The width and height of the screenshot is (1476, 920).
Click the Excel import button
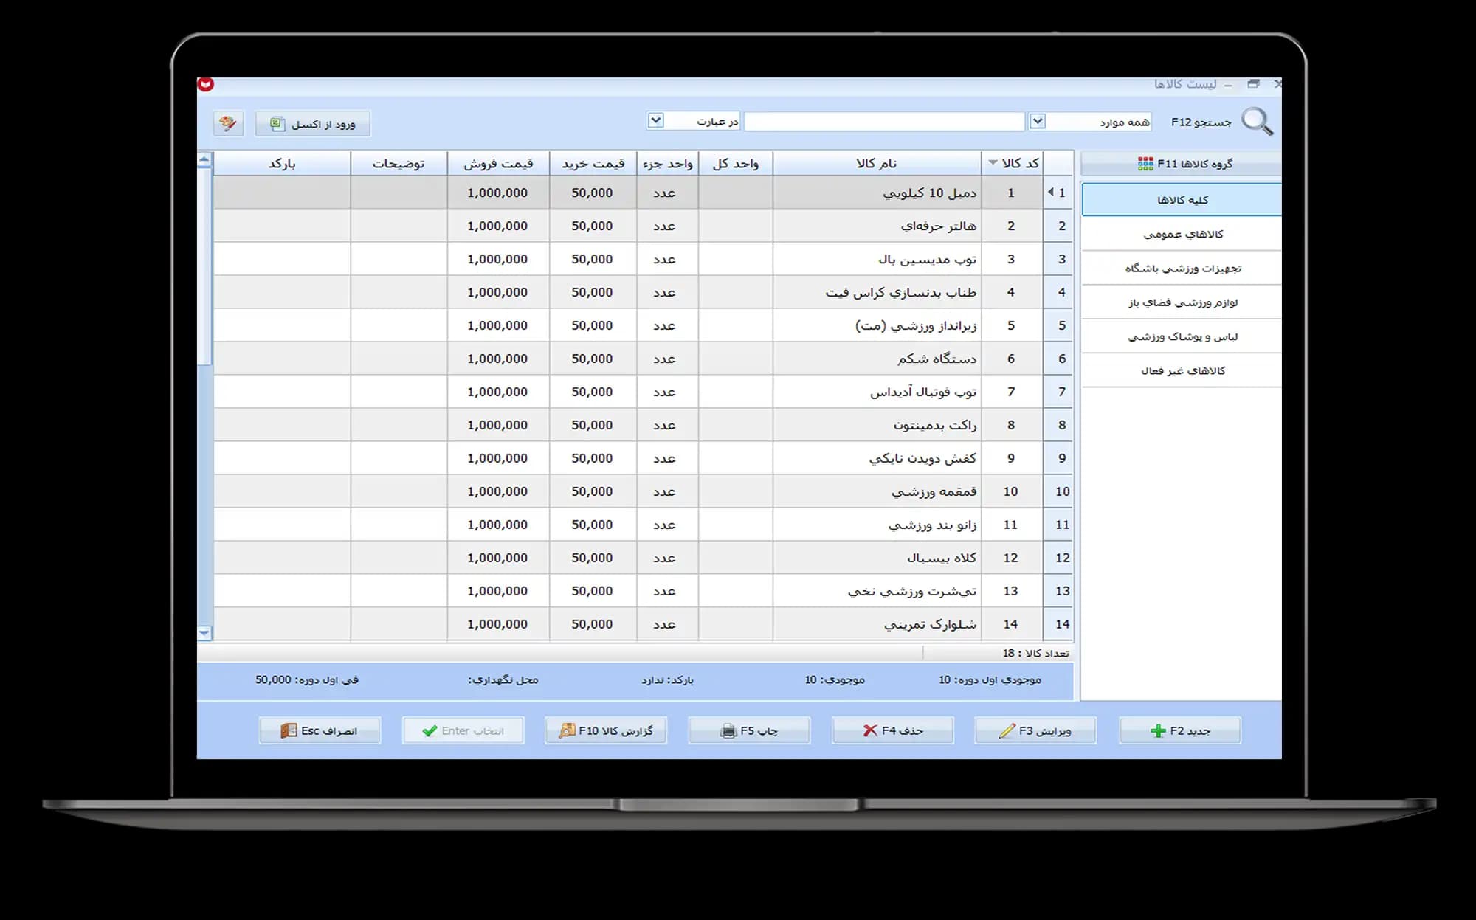[x=313, y=124]
